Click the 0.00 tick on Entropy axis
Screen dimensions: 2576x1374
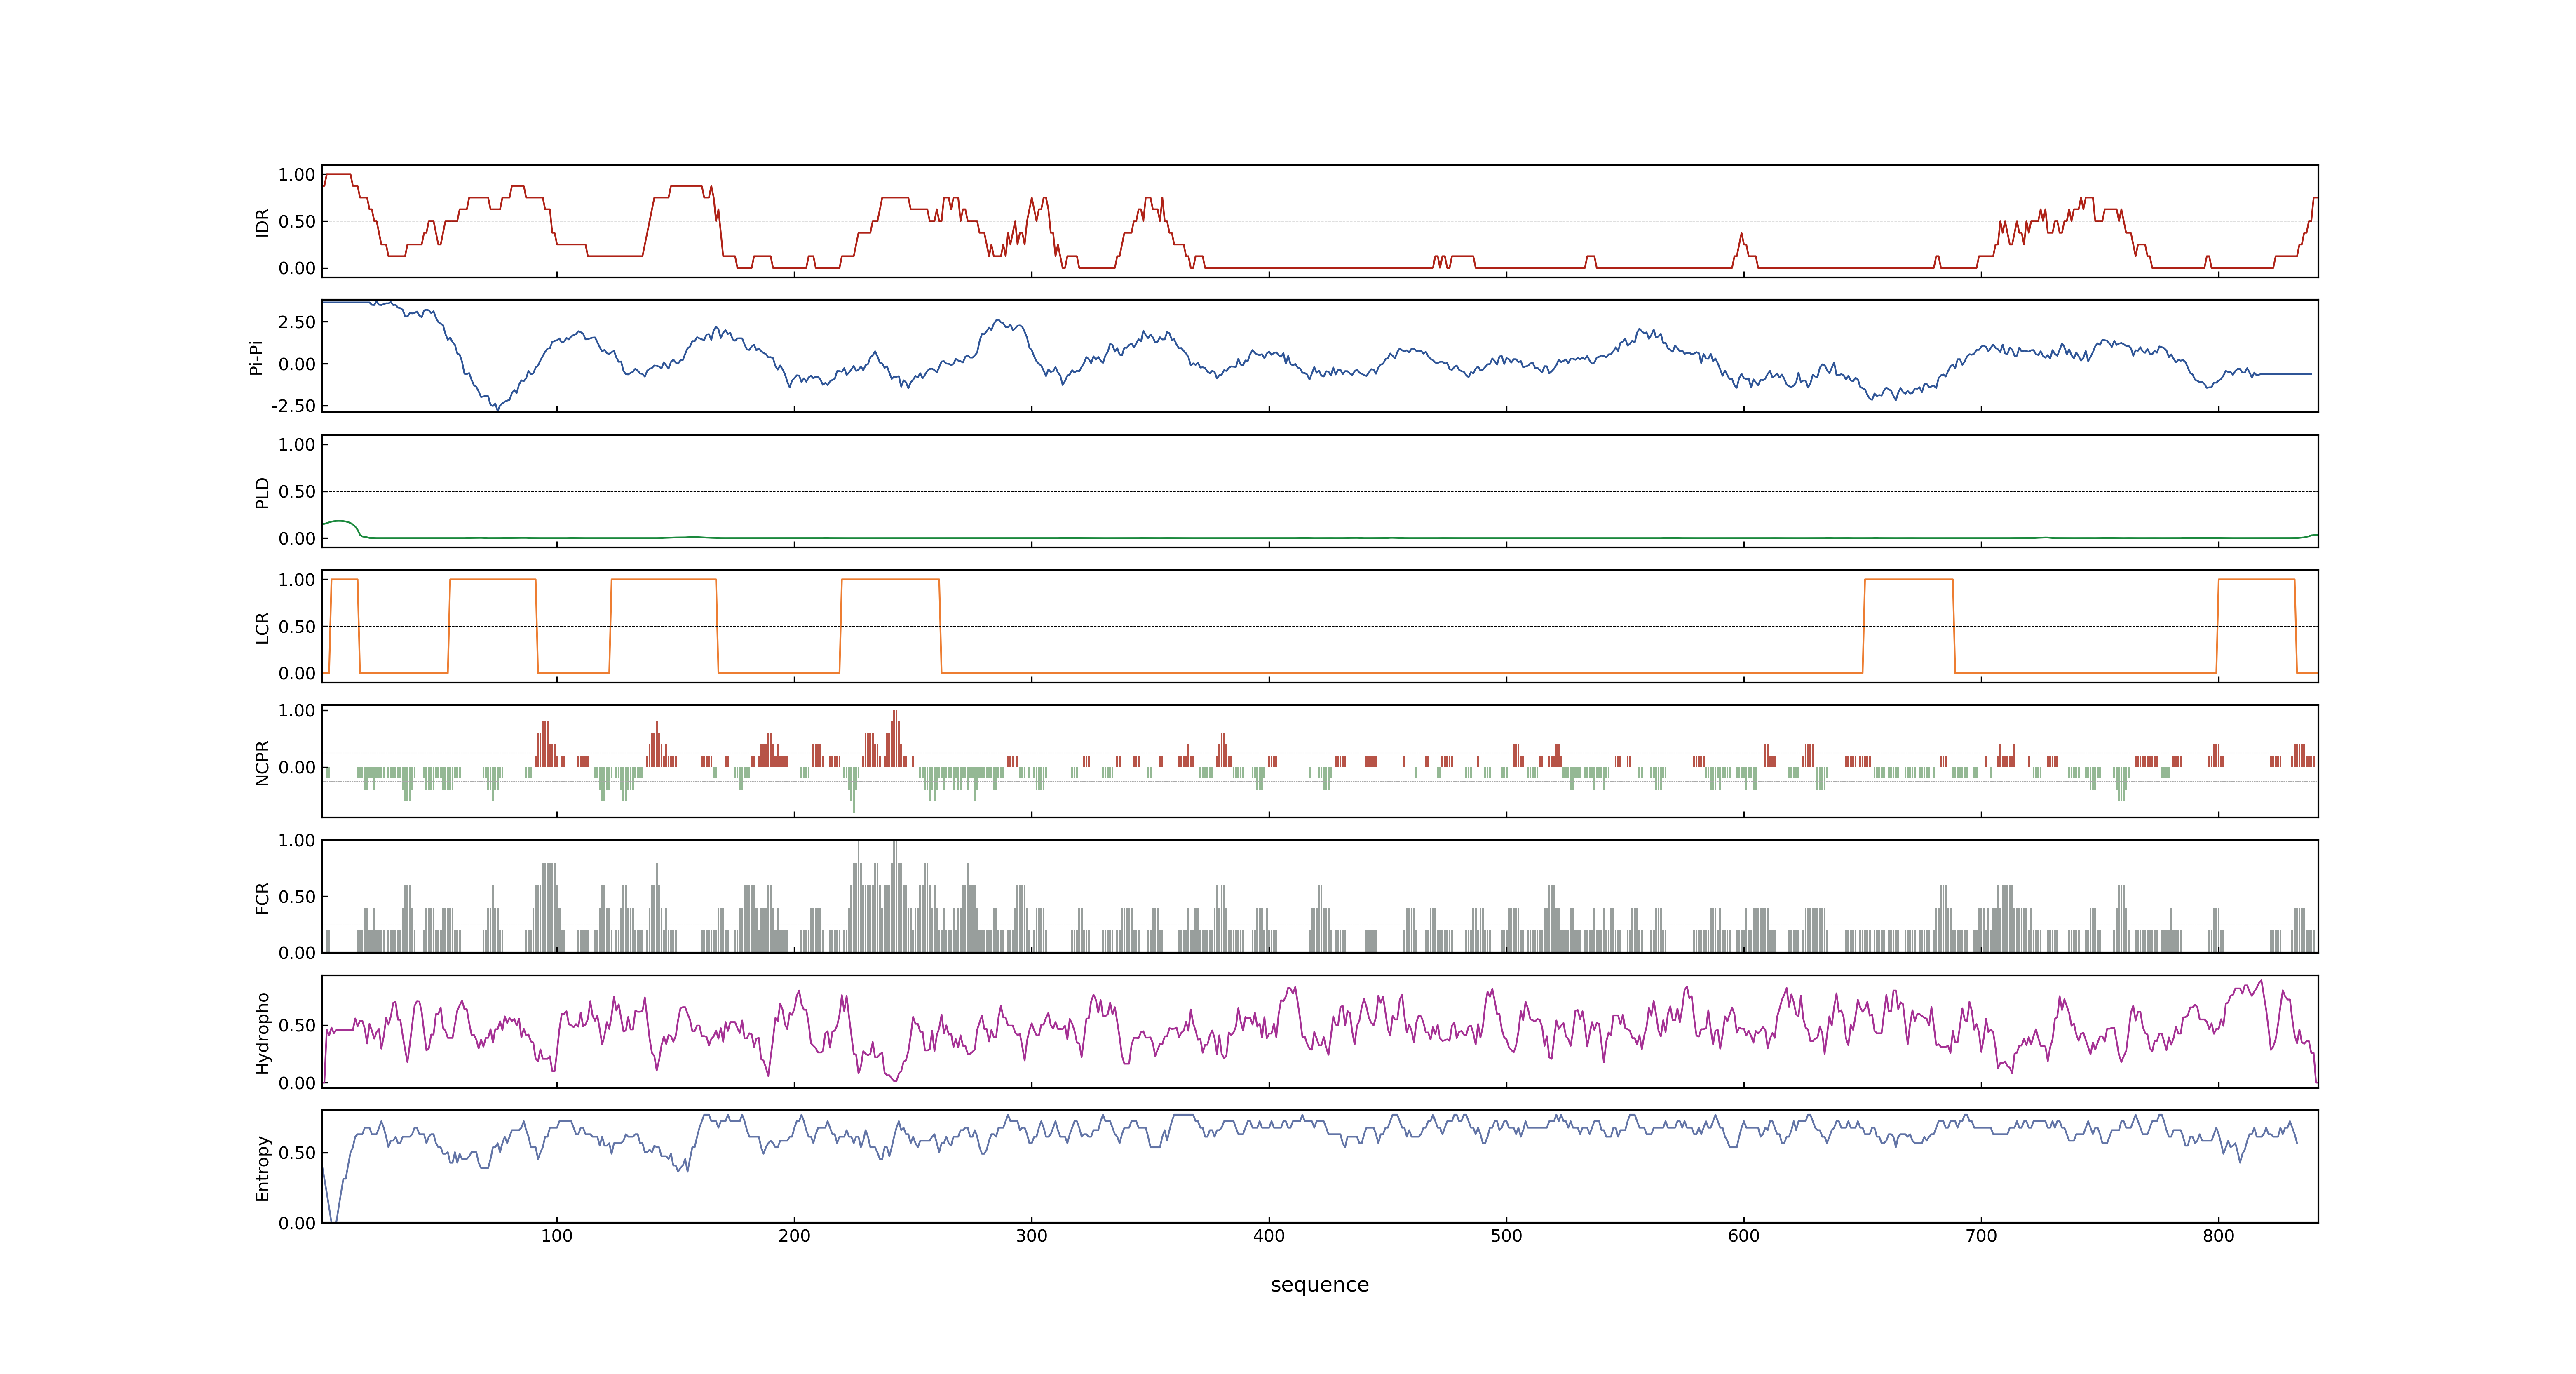click(297, 1223)
